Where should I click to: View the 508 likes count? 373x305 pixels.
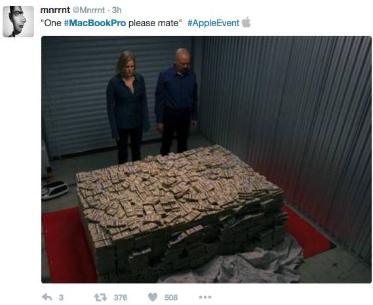click(171, 297)
